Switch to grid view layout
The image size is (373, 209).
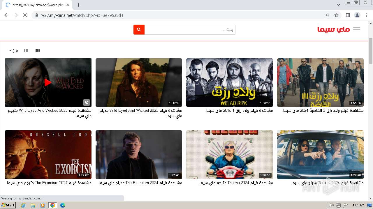pyautogui.click(x=38, y=51)
